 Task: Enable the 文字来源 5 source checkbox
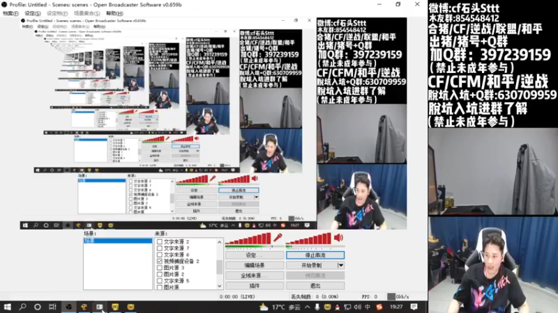pos(160,281)
